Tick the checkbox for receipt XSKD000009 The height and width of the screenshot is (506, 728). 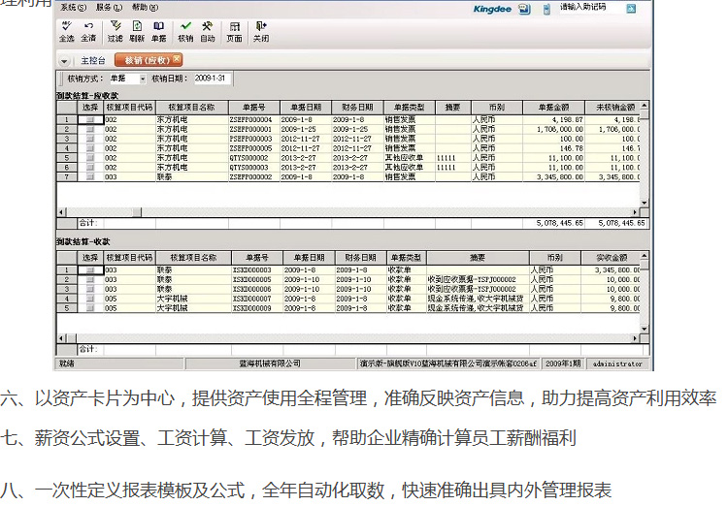point(90,308)
